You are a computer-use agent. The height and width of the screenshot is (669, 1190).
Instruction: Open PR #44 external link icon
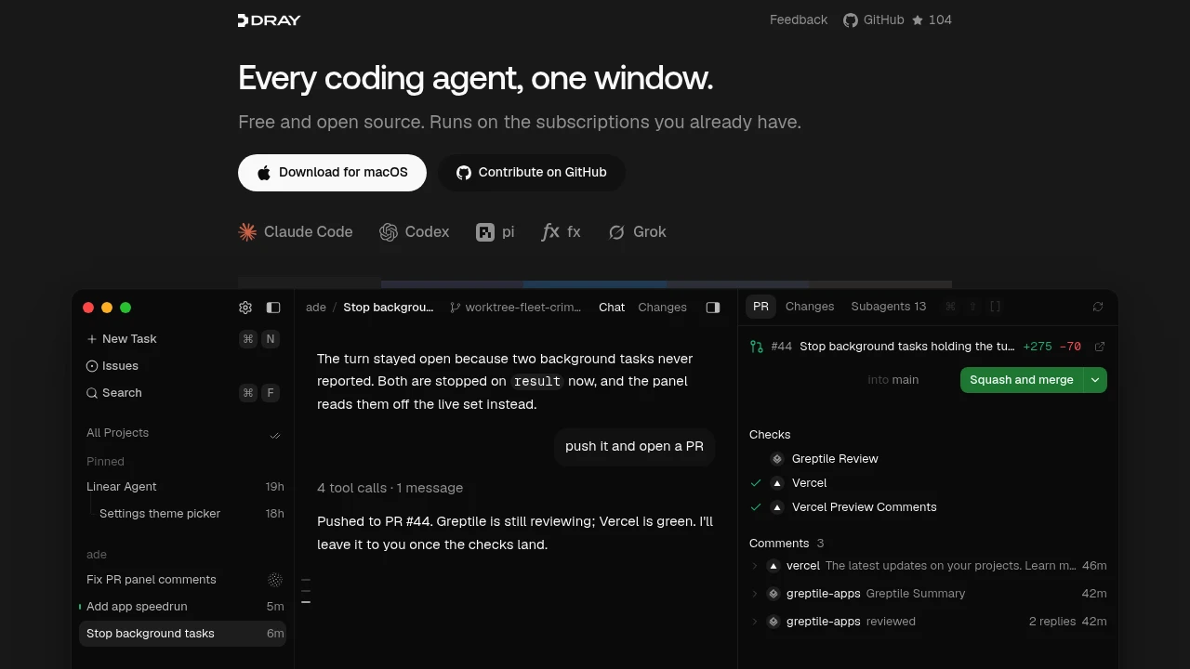coord(1100,347)
